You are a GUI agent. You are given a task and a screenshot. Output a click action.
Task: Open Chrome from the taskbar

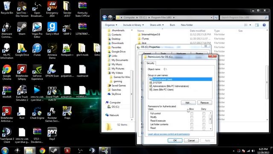tap(42, 150)
